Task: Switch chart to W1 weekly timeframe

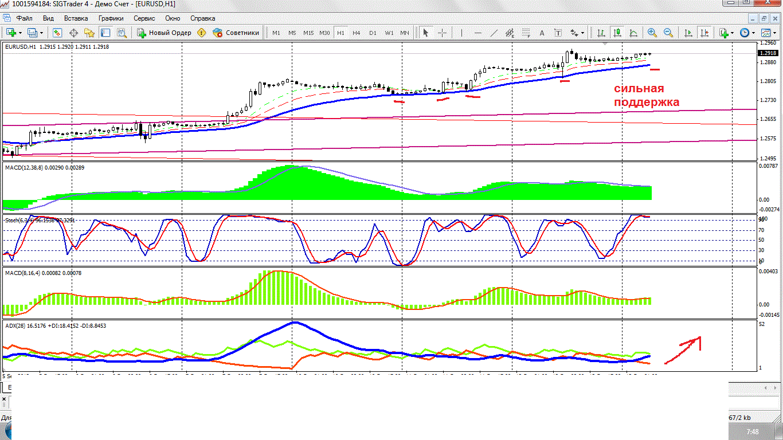Action: point(389,33)
